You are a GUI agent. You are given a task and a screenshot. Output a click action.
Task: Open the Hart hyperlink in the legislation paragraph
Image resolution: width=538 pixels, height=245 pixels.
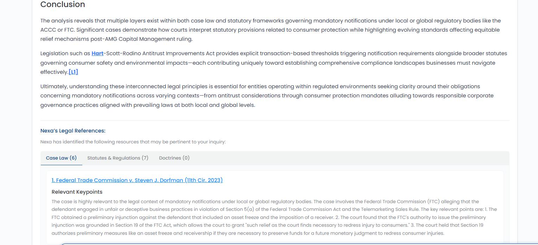pos(97,53)
